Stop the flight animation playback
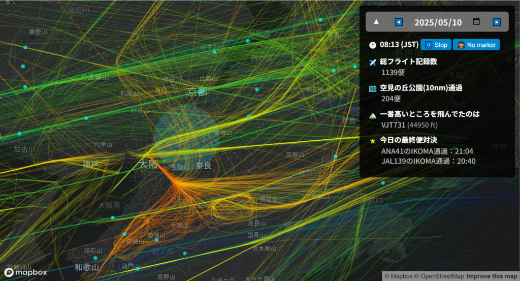This screenshot has width=520, height=281. pyautogui.click(x=436, y=45)
